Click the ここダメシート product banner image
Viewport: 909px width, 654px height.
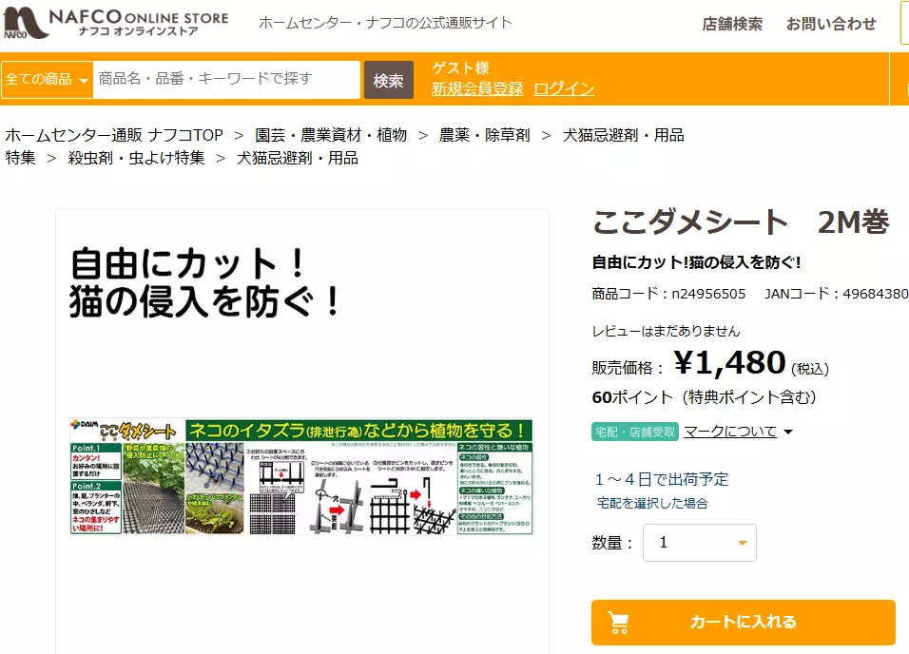tap(301, 476)
